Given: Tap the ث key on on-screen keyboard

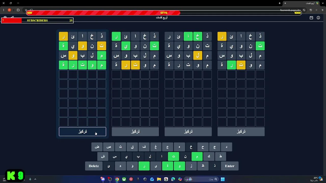Looking at the screenshot, I should (120, 147).
